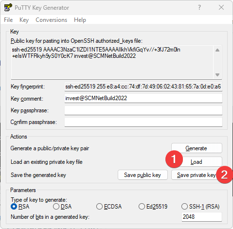The image size is (233, 229).
Task: Select the ECDSA key type
Action: click(x=109, y=207)
